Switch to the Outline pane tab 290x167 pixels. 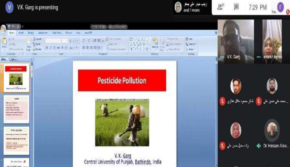[14, 59]
